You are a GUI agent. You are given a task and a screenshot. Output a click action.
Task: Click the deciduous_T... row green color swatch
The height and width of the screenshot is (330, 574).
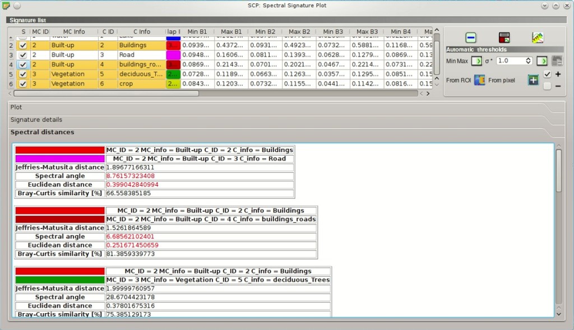[173, 74]
